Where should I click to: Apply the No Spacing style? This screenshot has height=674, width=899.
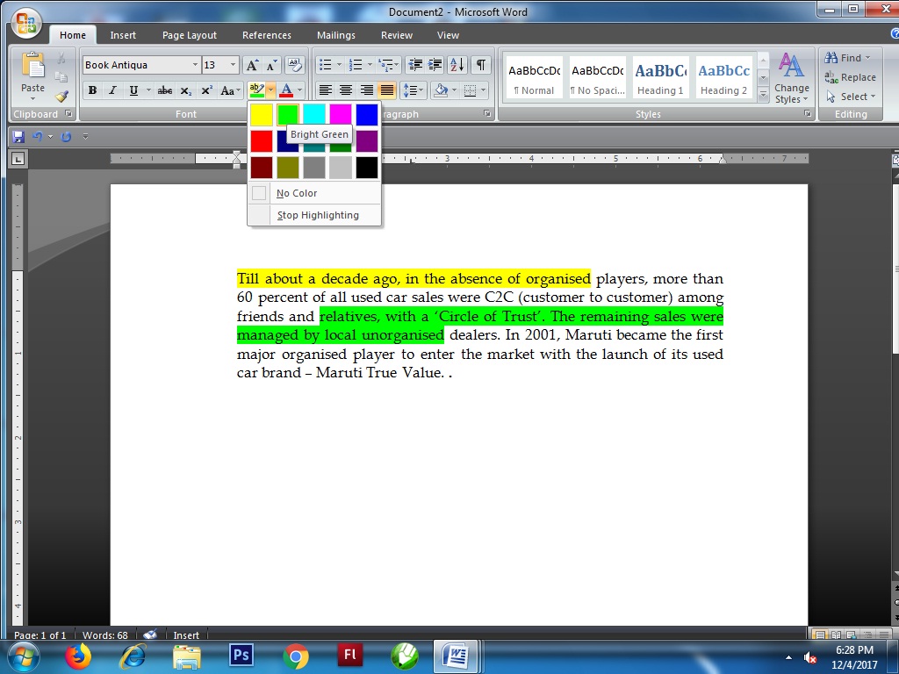point(597,78)
